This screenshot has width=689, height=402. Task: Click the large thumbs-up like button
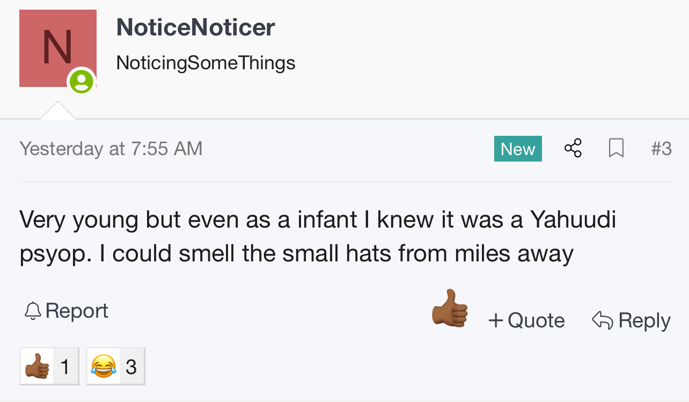click(x=450, y=309)
